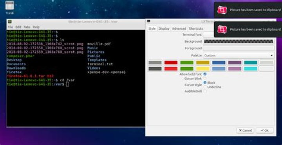Select the Underline cursor style
The width and height of the screenshot is (282, 145).
pyautogui.click(x=205, y=87)
